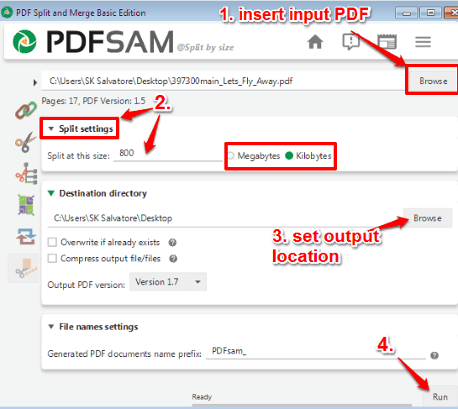Click help icon beside Overwrite if already exists
This screenshot has height=409, width=458.
click(x=172, y=243)
